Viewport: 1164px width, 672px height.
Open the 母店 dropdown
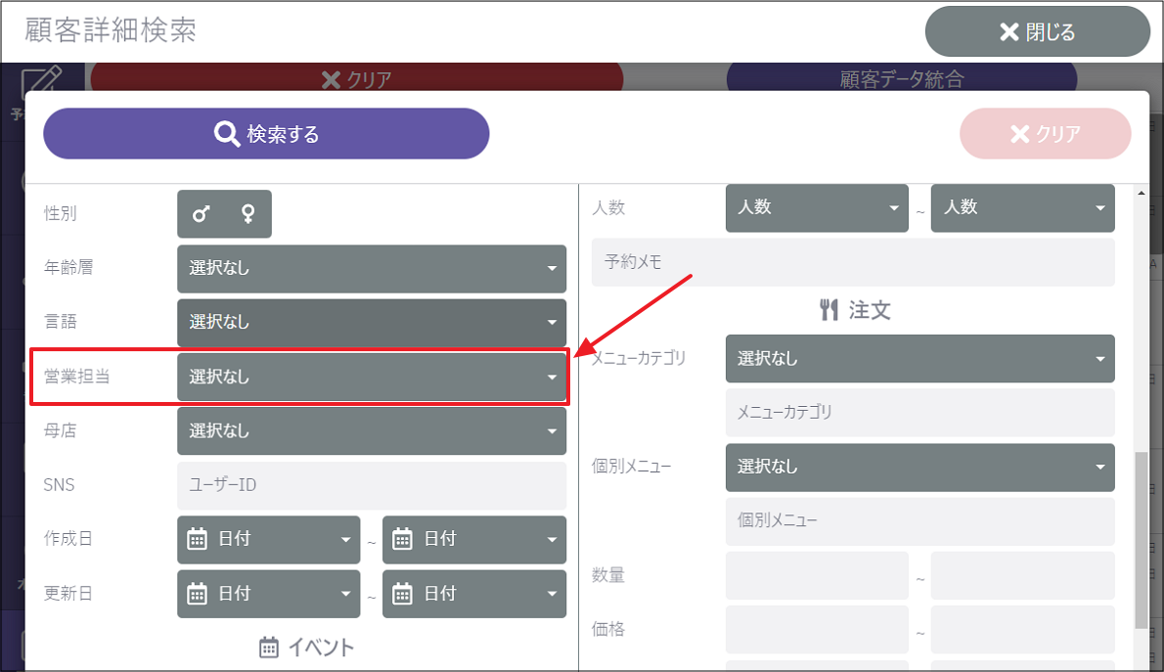click(371, 430)
